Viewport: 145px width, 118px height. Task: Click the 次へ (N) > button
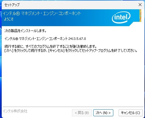click(103, 113)
